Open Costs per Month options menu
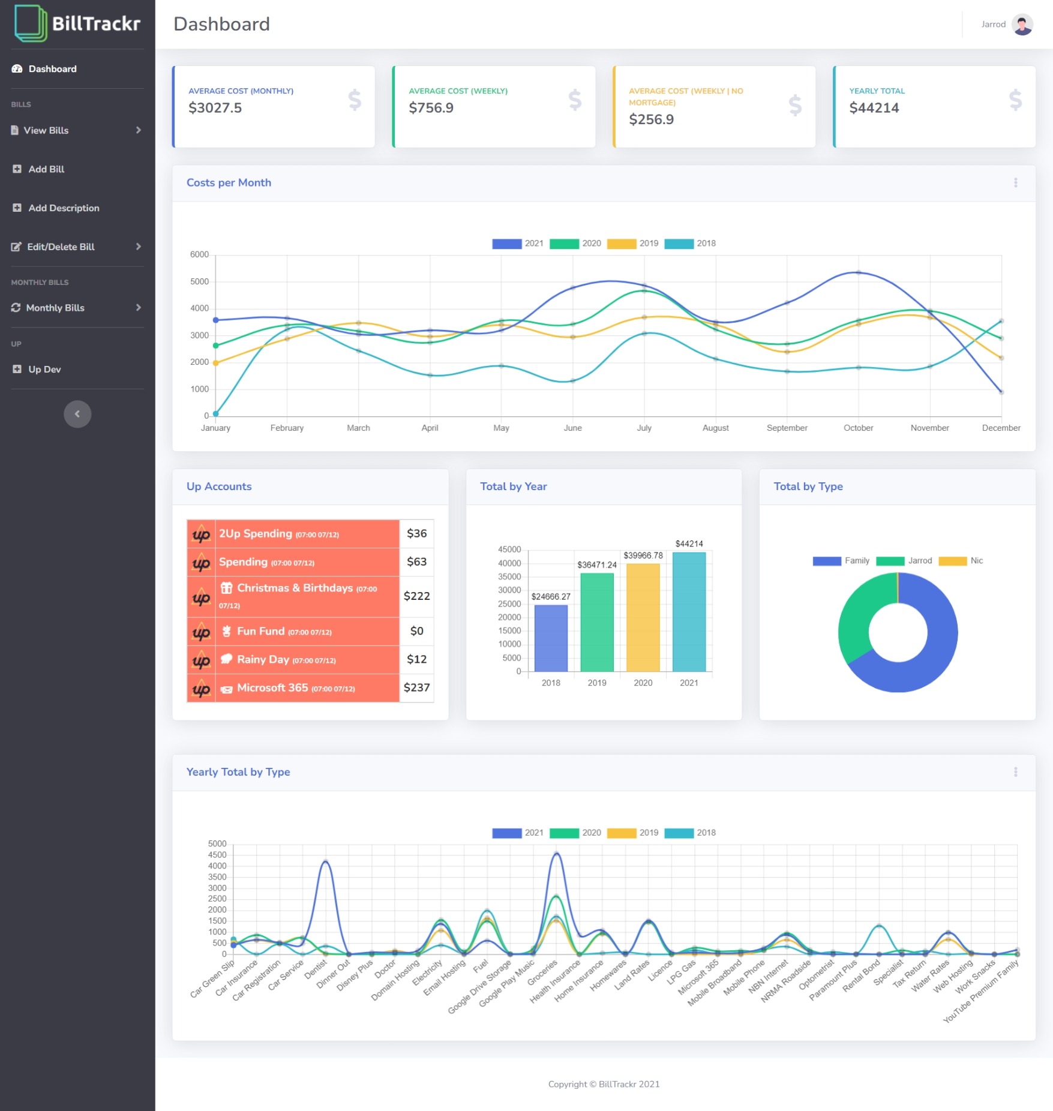 (1015, 182)
